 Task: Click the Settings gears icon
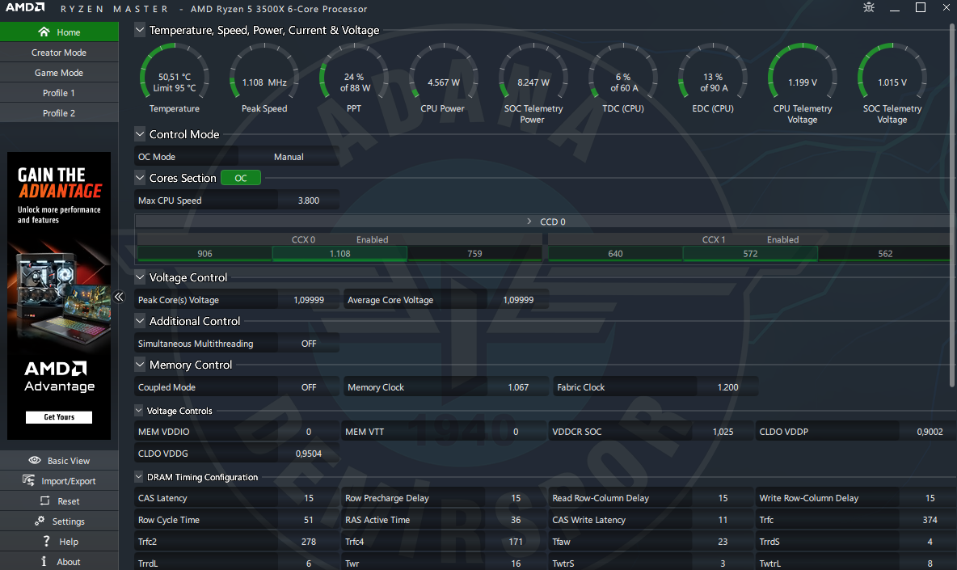point(40,521)
